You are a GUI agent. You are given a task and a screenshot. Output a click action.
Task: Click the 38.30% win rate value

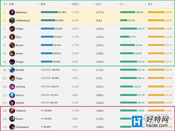[x=47, y=127]
